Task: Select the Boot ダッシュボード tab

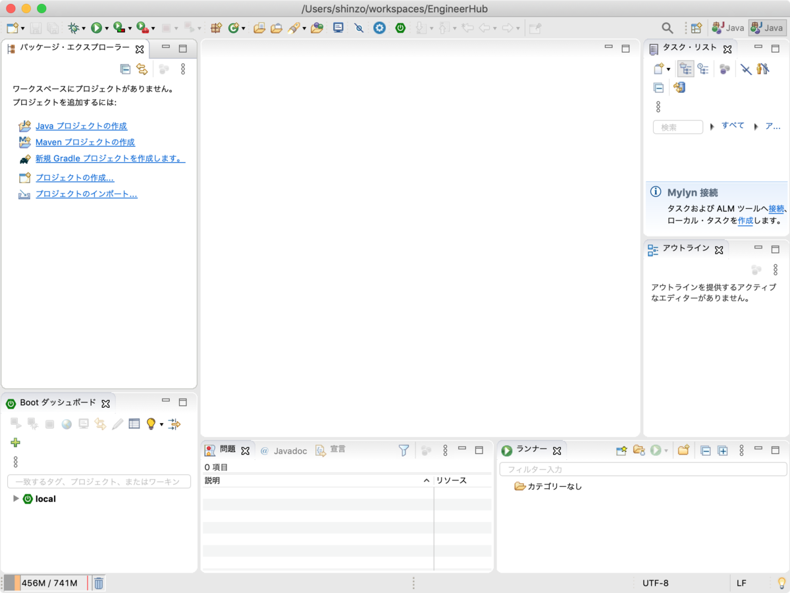Action: (x=58, y=403)
